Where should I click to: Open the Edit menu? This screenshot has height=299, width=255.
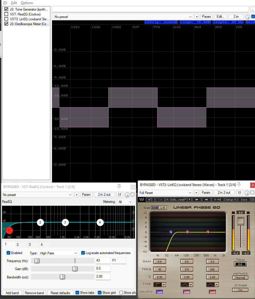tap(14, 3)
